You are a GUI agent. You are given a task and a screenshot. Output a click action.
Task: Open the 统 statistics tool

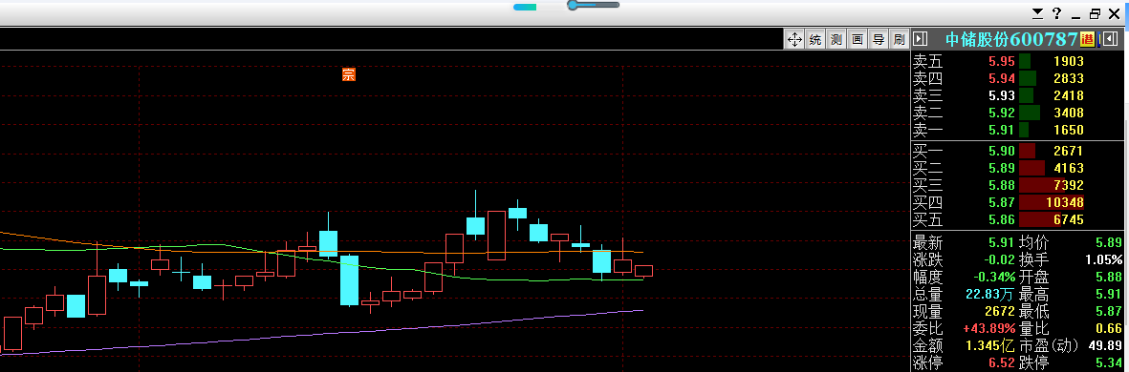815,39
